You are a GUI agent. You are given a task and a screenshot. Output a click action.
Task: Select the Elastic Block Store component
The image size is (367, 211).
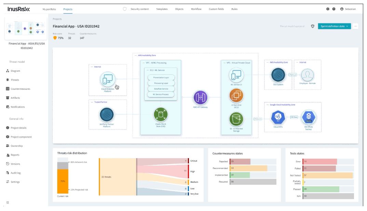(x=161, y=115)
